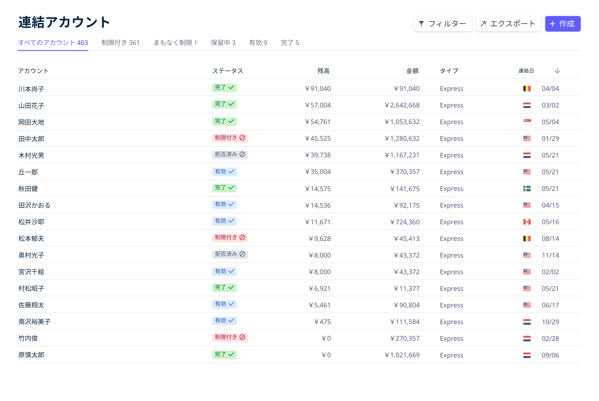Switch to the まもなく制限 1 tab
The width and height of the screenshot is (599, 401).
click(x=175, y=43)
